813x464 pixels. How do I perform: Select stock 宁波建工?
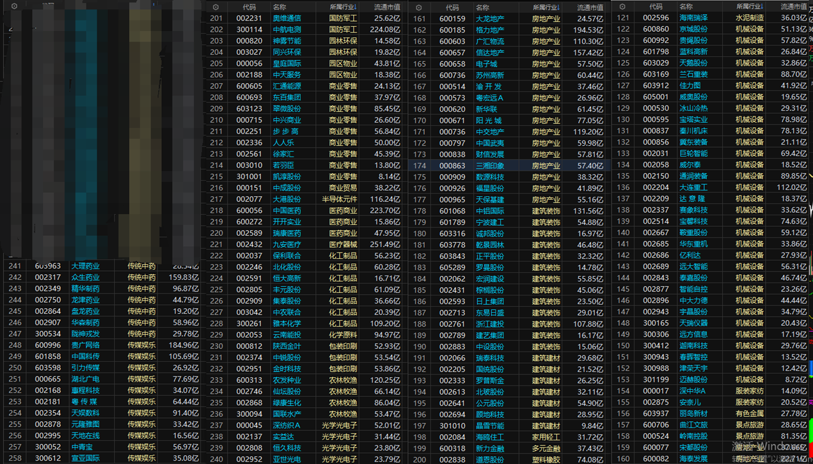coord(490,222)
